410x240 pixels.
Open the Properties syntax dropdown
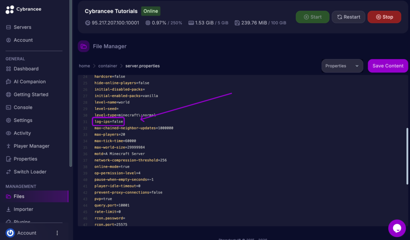(x=342, y=66)
